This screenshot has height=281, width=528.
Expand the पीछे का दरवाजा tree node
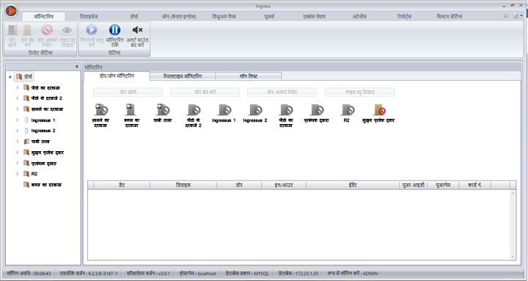point(18,87)
